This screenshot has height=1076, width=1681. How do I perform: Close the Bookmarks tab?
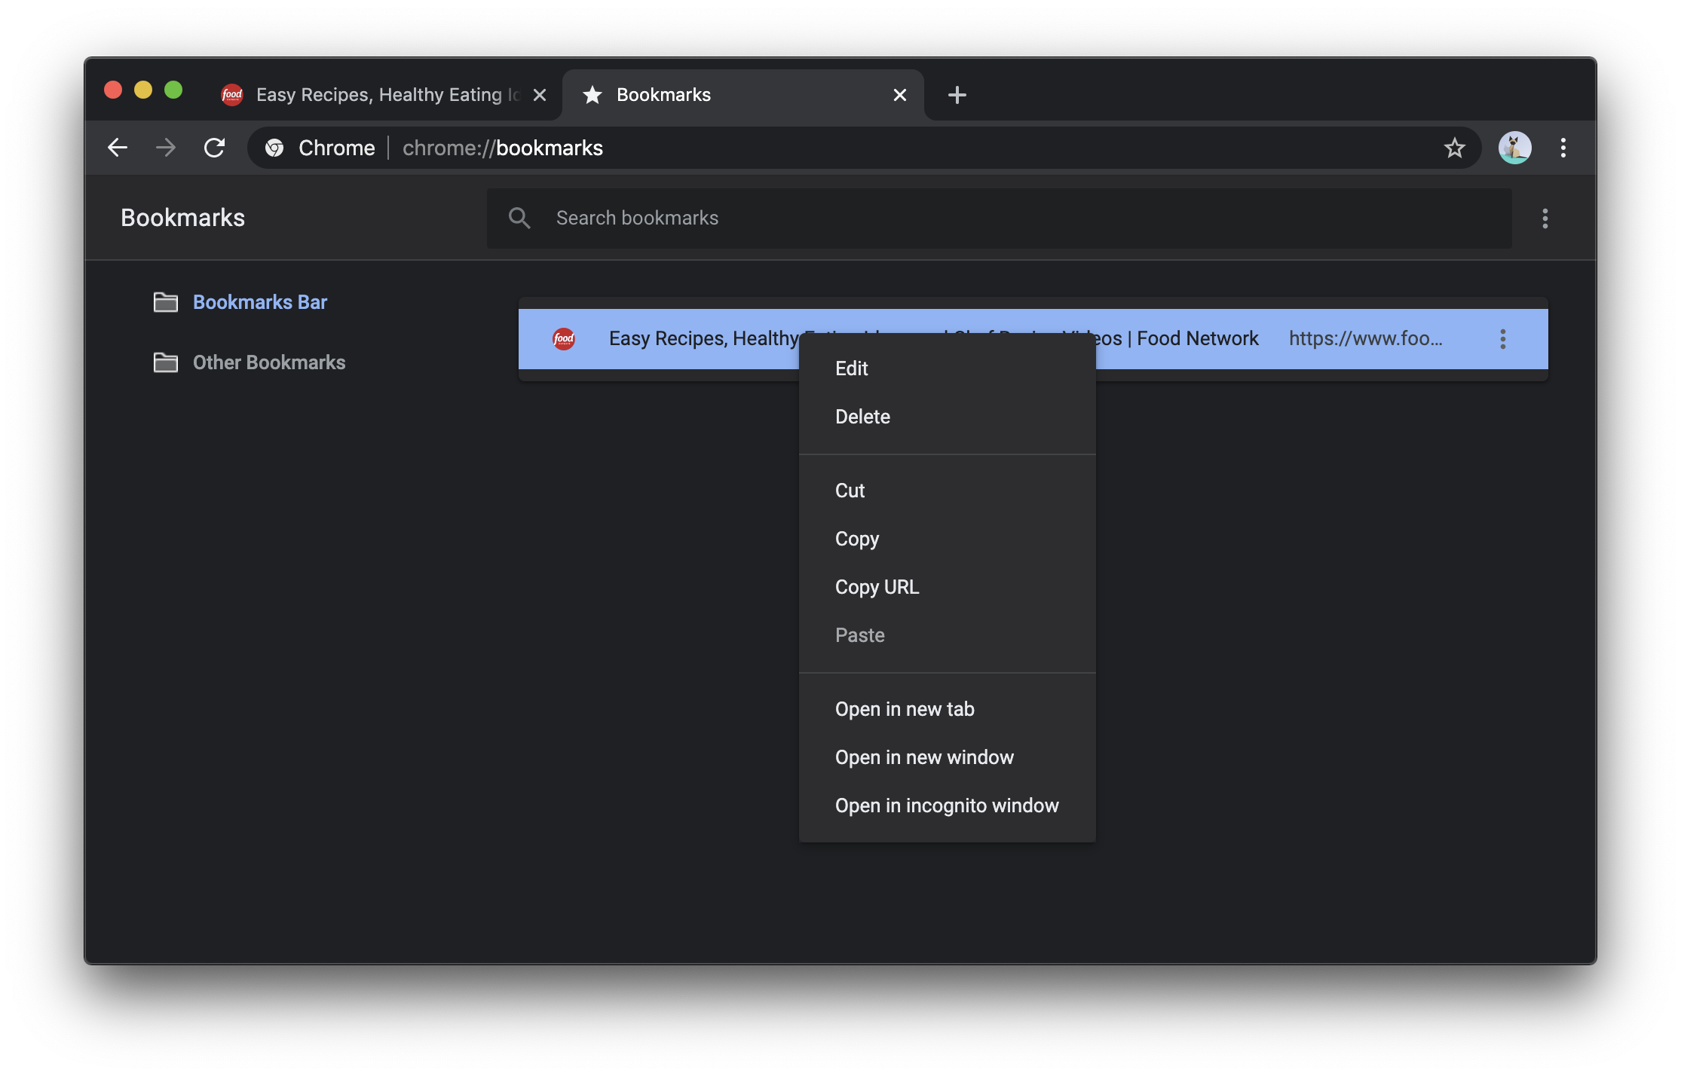coord(900,95)
